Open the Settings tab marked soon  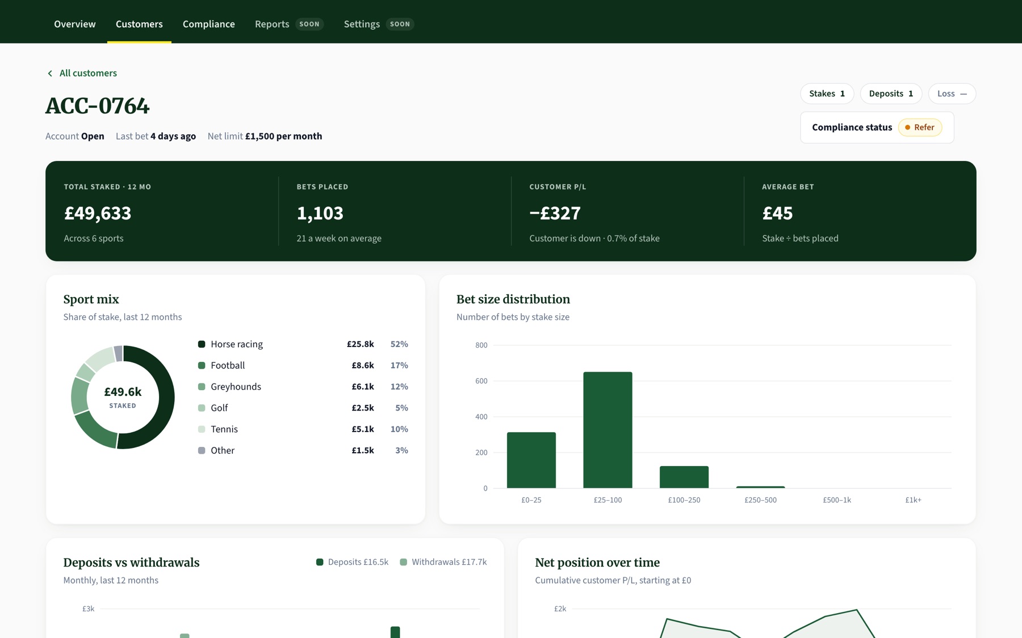(x=379, y=24)
